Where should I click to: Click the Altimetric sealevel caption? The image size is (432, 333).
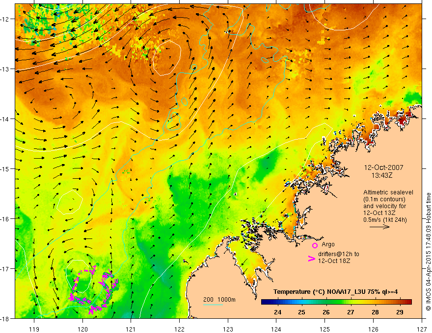pyautogui.click(x=388, y=192)
